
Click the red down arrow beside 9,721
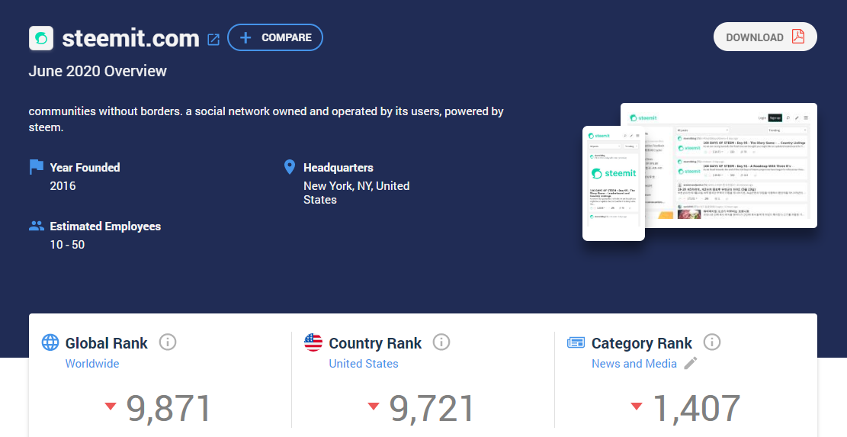(x=374, y=406)
